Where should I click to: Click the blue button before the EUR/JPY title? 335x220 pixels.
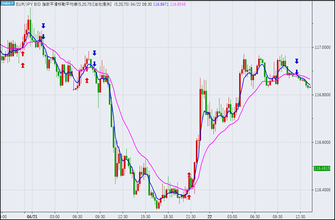[x=7, y=4]
